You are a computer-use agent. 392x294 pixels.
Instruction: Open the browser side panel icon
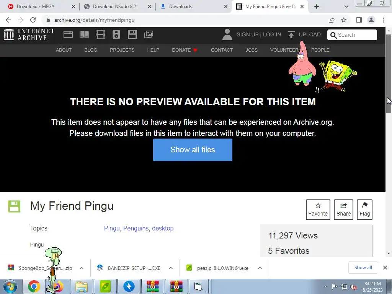(359, 20)
